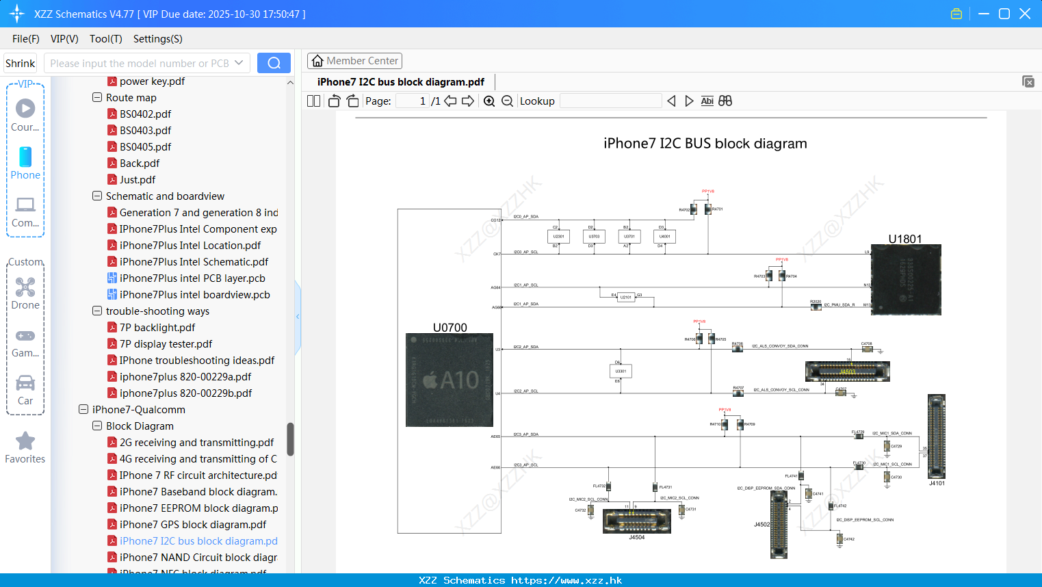Close the document panel via corner icon

1028,81
